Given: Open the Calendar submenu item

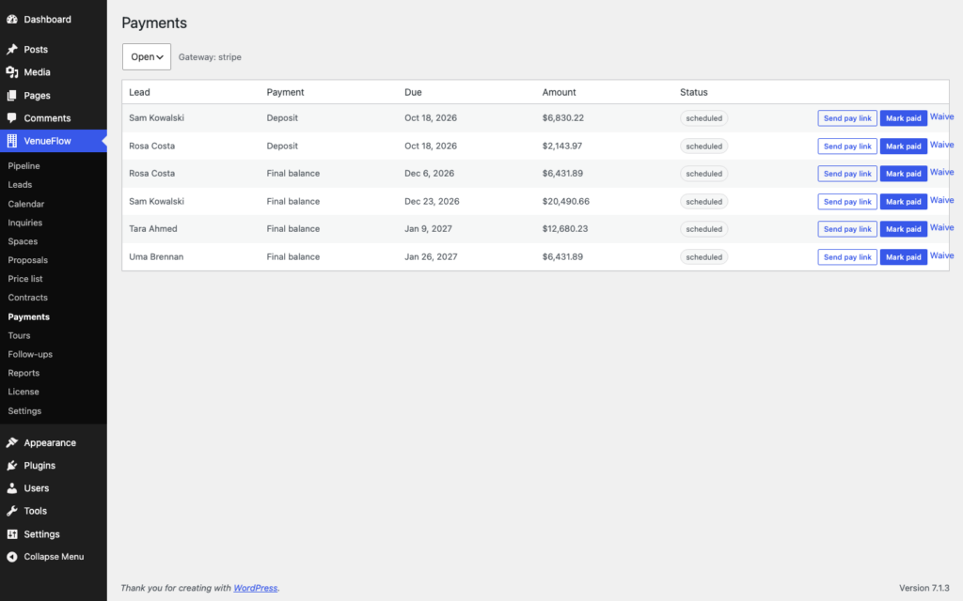Looking at the screenshot, I should (x=25, y=204).
